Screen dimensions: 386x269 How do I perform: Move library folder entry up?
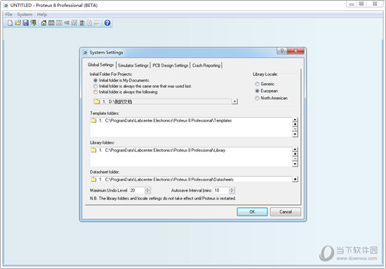click(295, 149)
